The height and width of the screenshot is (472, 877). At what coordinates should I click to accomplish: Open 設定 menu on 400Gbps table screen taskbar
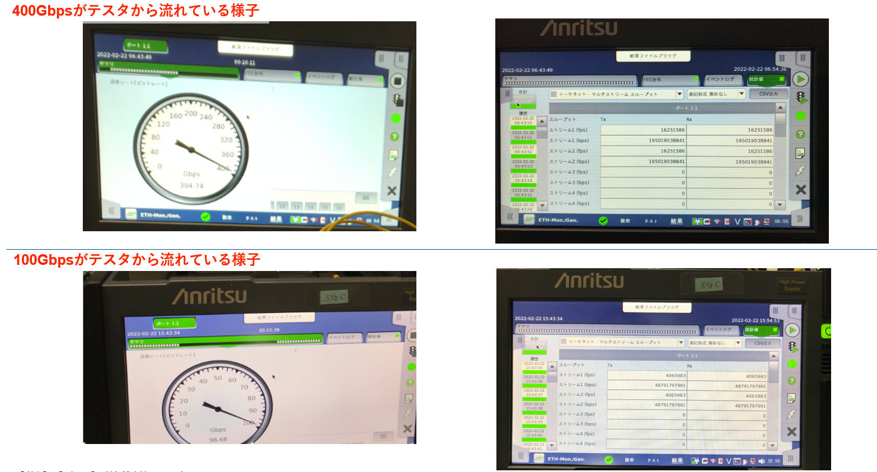click(625, 221)
